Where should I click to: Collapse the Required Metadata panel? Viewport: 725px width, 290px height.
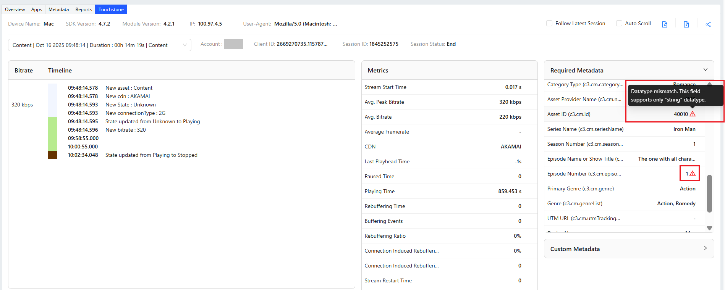click(705, 70)
